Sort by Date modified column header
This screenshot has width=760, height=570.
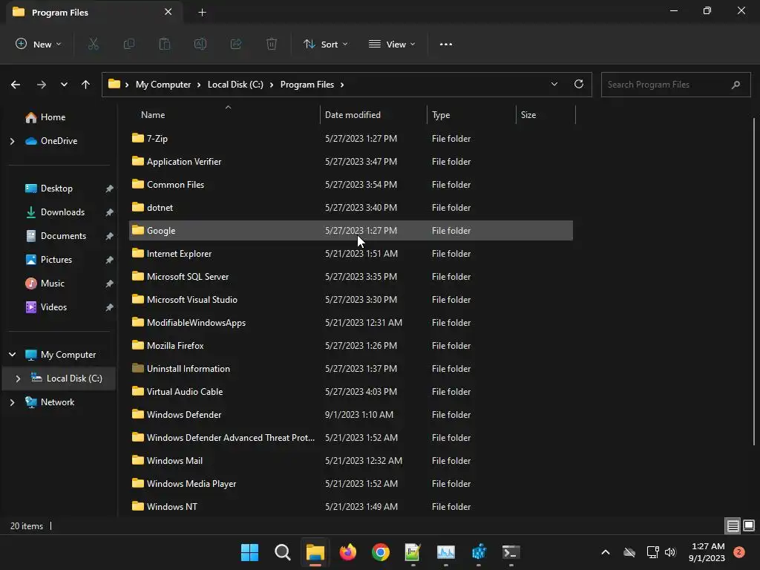(353, 115)
